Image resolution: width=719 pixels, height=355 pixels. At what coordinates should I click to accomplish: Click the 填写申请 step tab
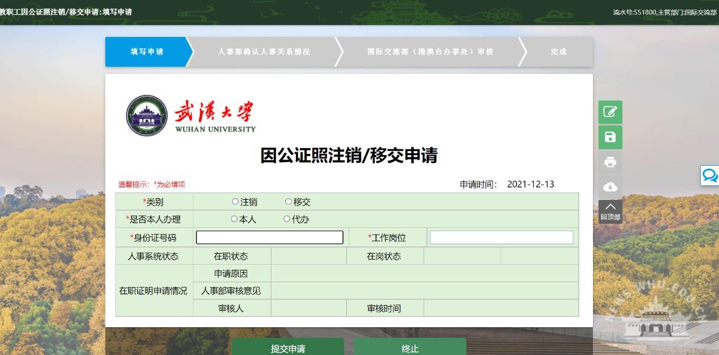click(x=147, y=52)
